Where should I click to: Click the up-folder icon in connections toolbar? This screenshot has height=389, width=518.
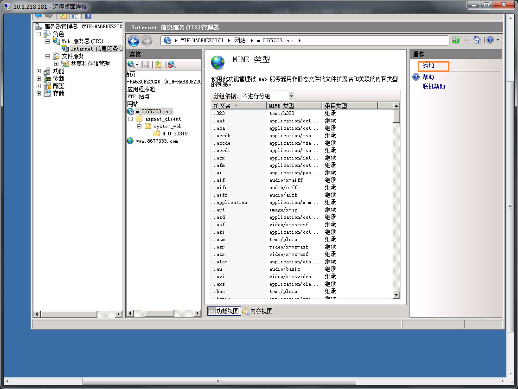[x=158, y=64]
